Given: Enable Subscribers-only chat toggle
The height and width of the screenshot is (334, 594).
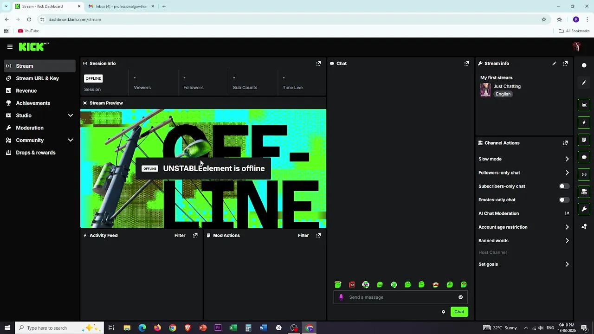Looking at the screenshot, I should tap(564, 186).
